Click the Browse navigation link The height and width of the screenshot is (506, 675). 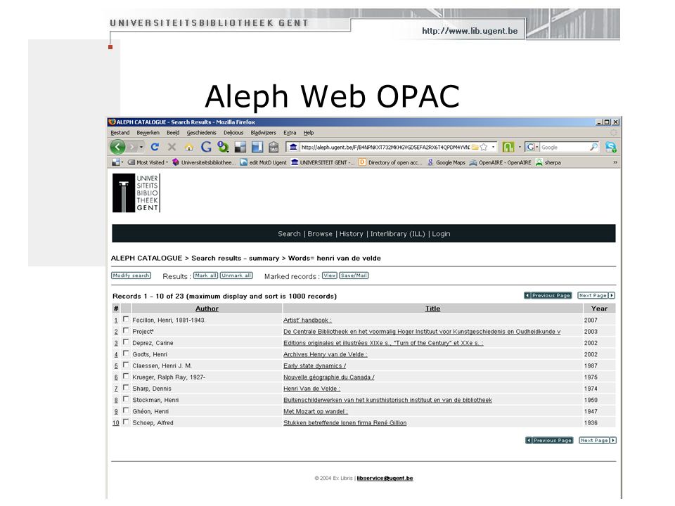coord(320,233)
